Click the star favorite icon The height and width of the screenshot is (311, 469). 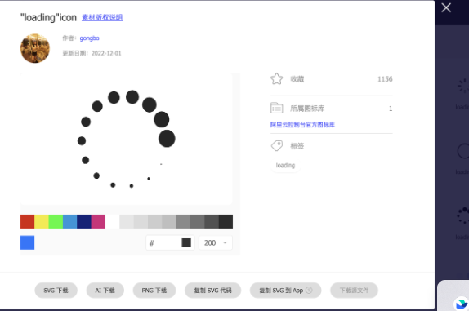pyautogui.click(x=277, y=79)
